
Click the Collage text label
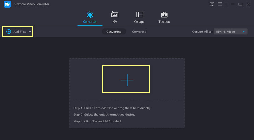click(x=139, y=22)
